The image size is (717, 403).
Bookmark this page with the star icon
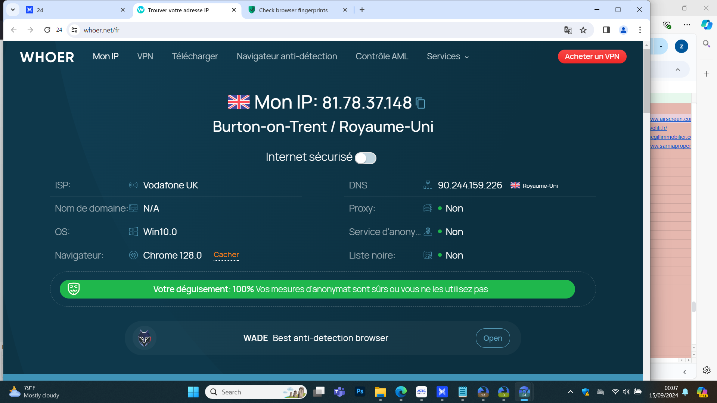583,30
